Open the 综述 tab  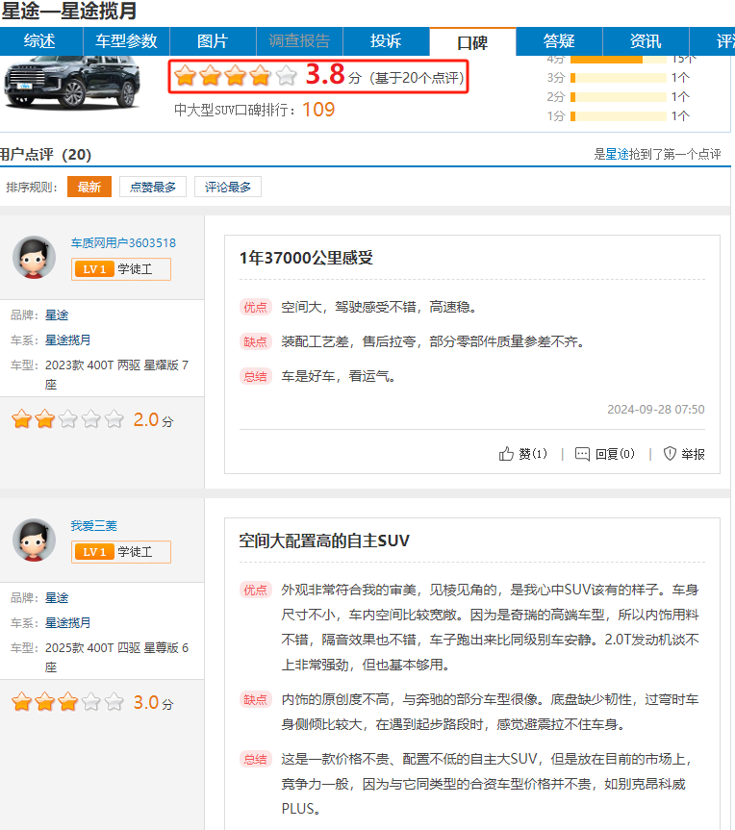[x=40, y=40]
